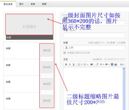Enlarge the editor with the 放大 link
This screenshot has height=110, width=129.
122,64
